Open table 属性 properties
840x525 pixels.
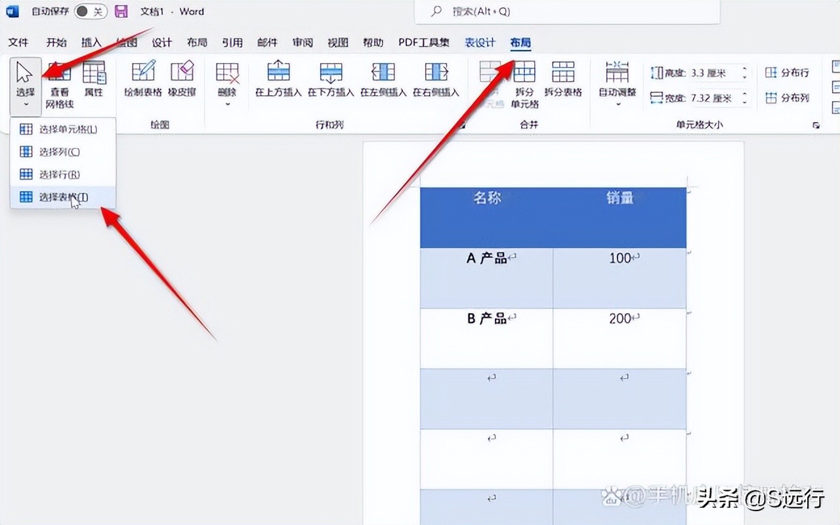(94, 80)
